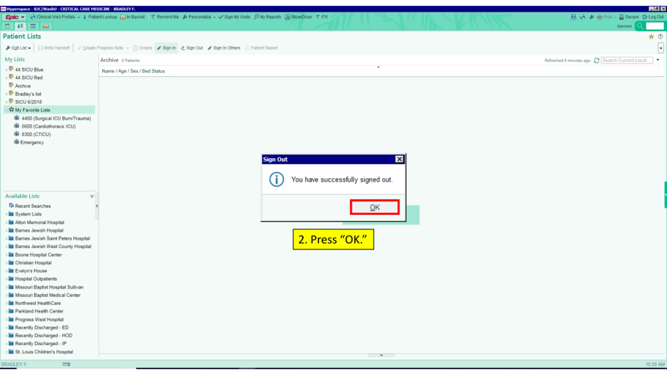The height and width of the screenshot is (375, 667).
Task: Click the green search magnifier icon
Action: 640,26
